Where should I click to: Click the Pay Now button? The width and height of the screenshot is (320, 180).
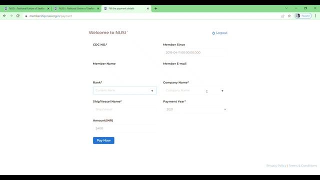103,140
